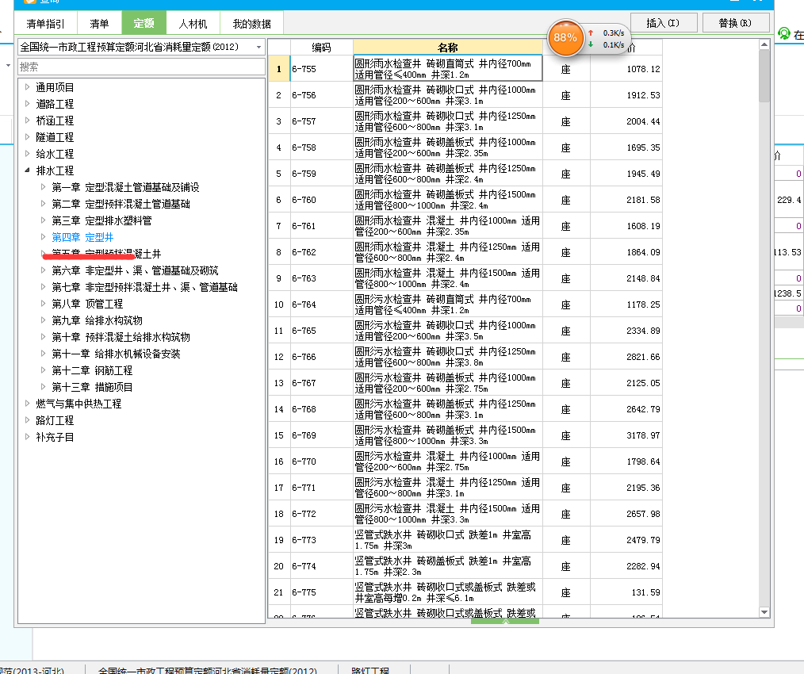Select quota code 6-763

click(x=304, y=278)
